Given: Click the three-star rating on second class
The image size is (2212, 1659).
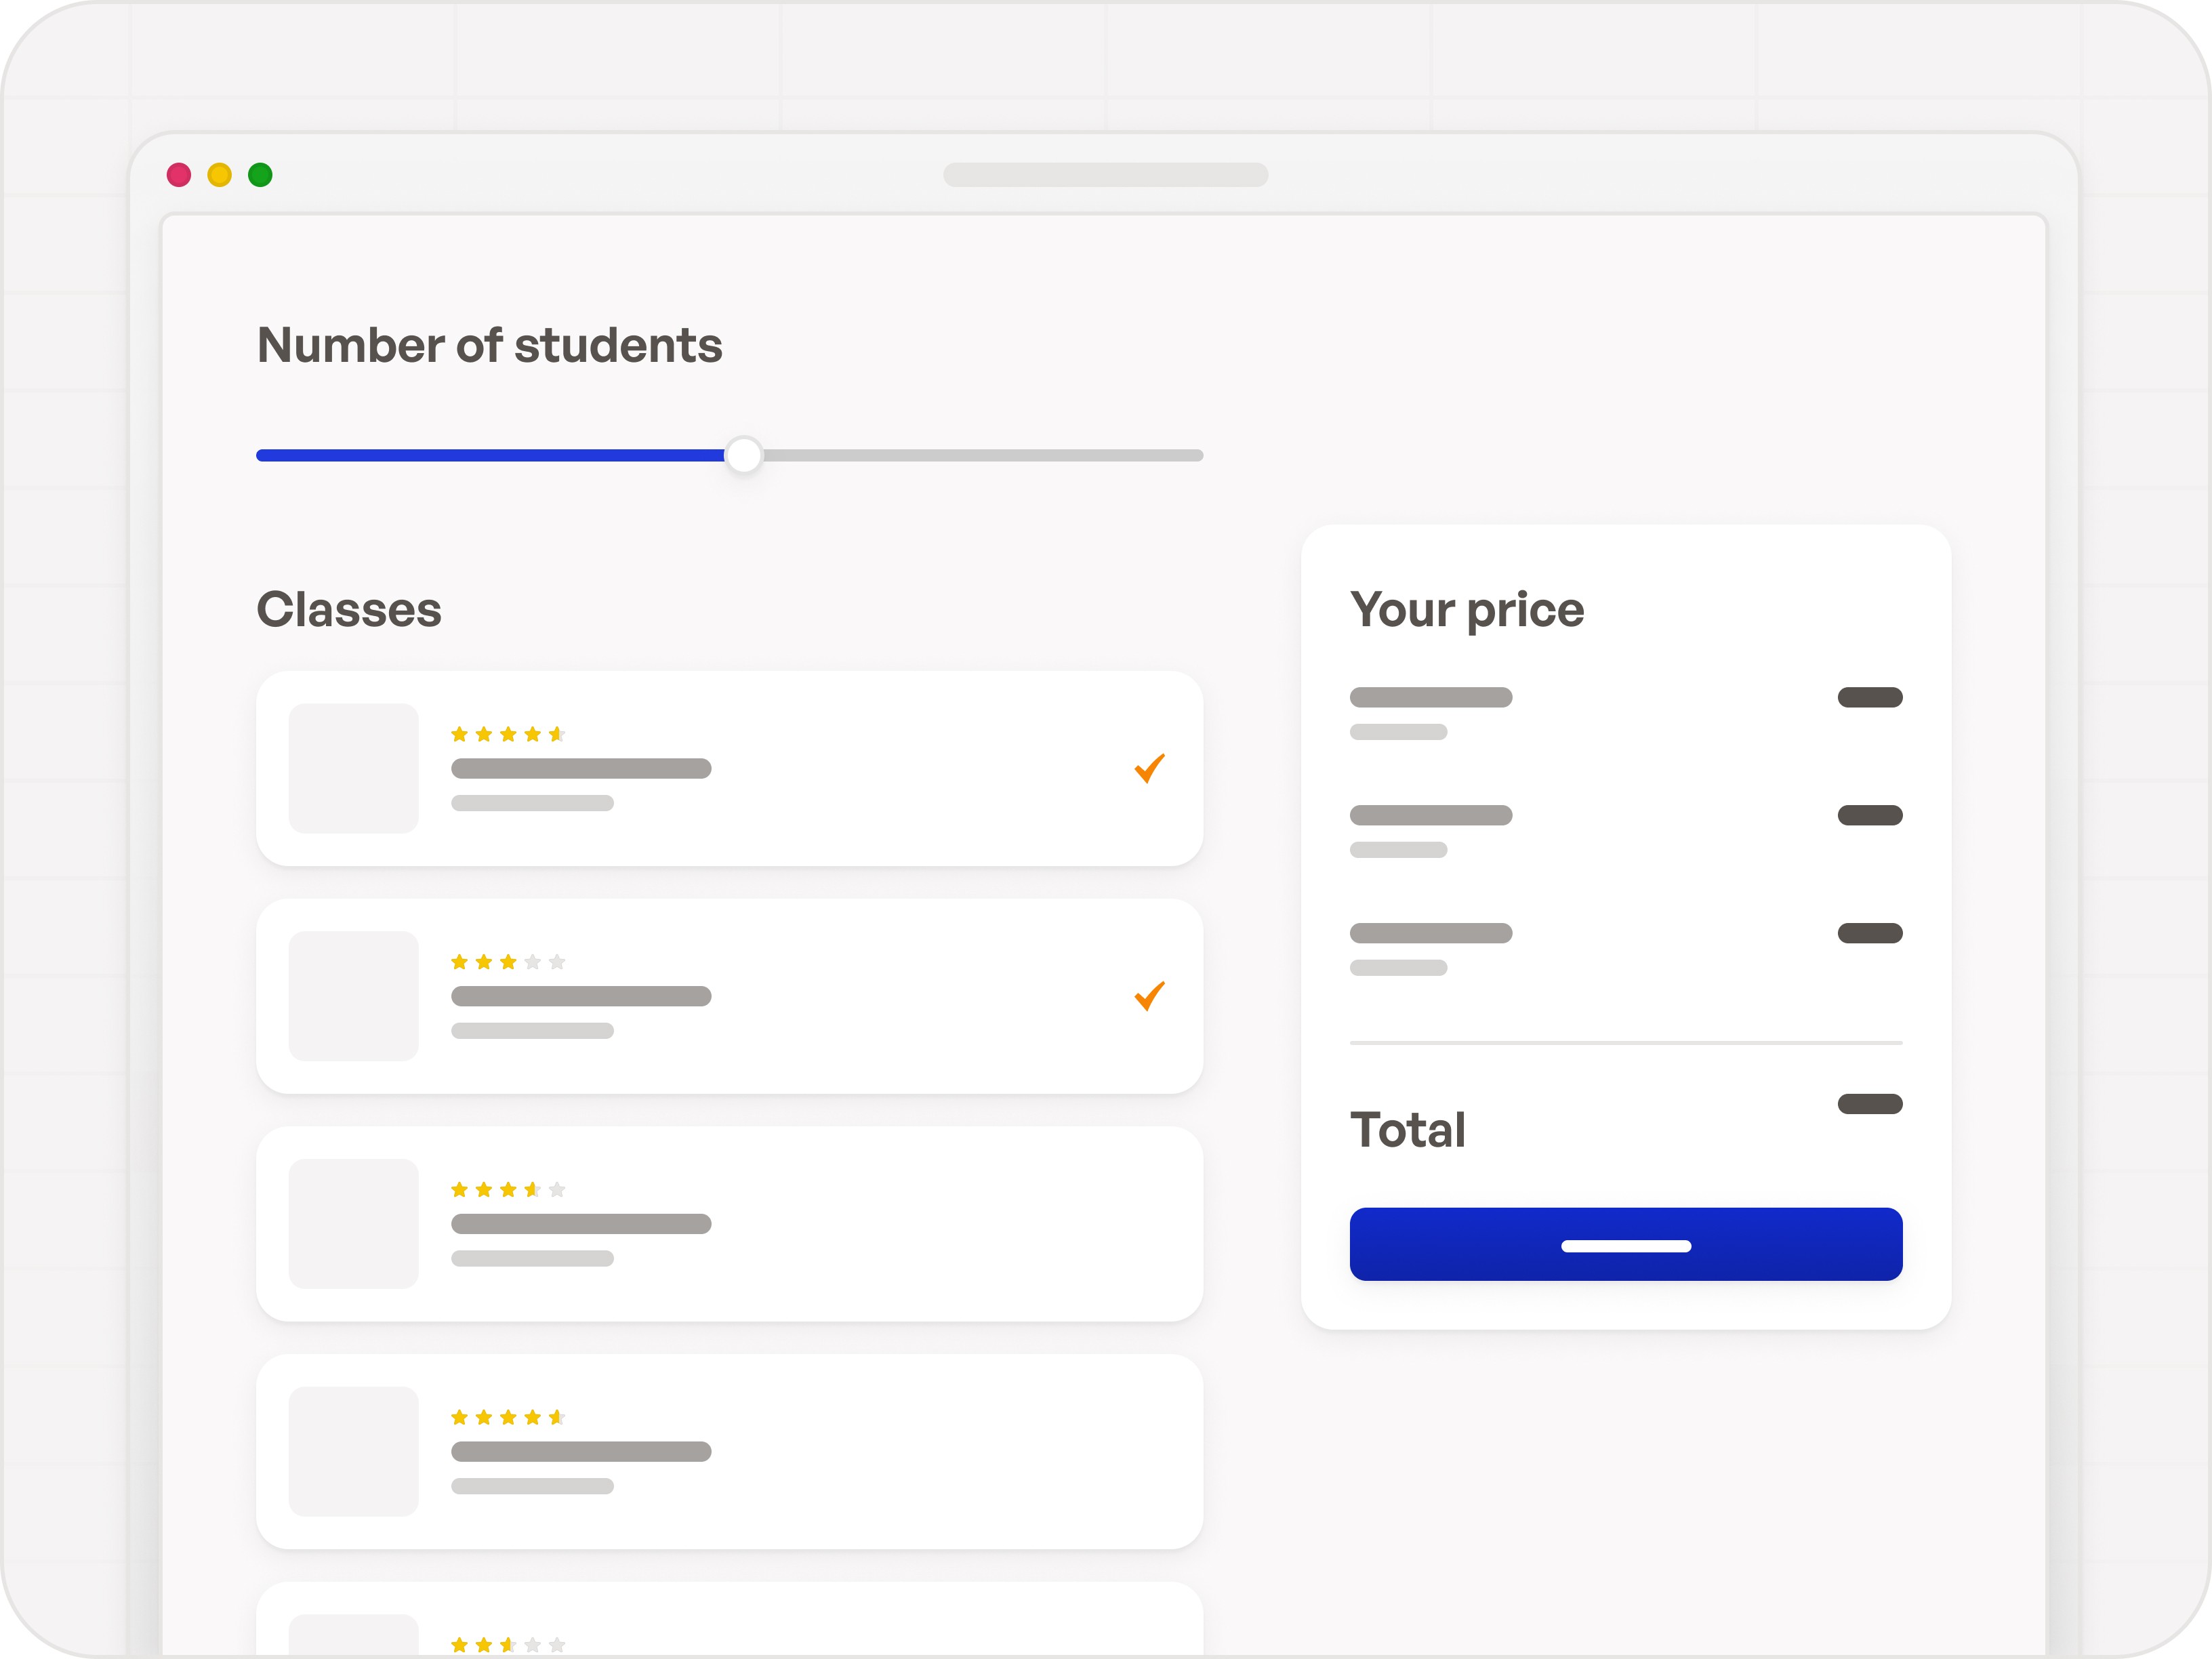Looking at the screenshot, I should [x=508, y=962].
